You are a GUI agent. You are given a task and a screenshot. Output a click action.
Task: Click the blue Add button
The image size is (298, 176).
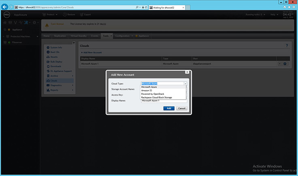[x=169, y=108]
